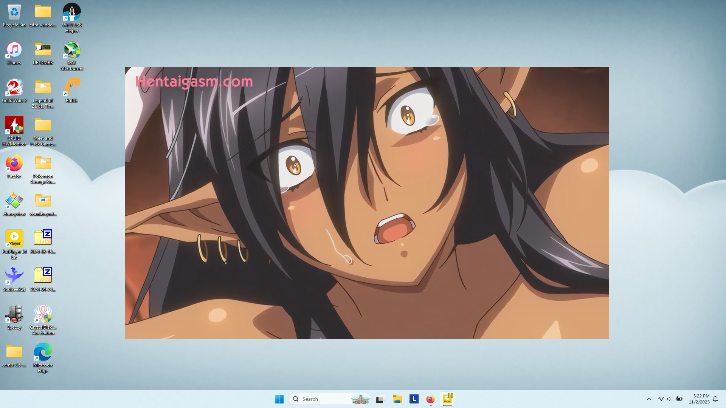Open the Windows Start button
726x408 pixels.
pyautogui.click(x=279, y=399)
